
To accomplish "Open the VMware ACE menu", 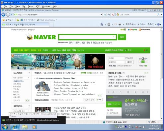I will (38, 7).
